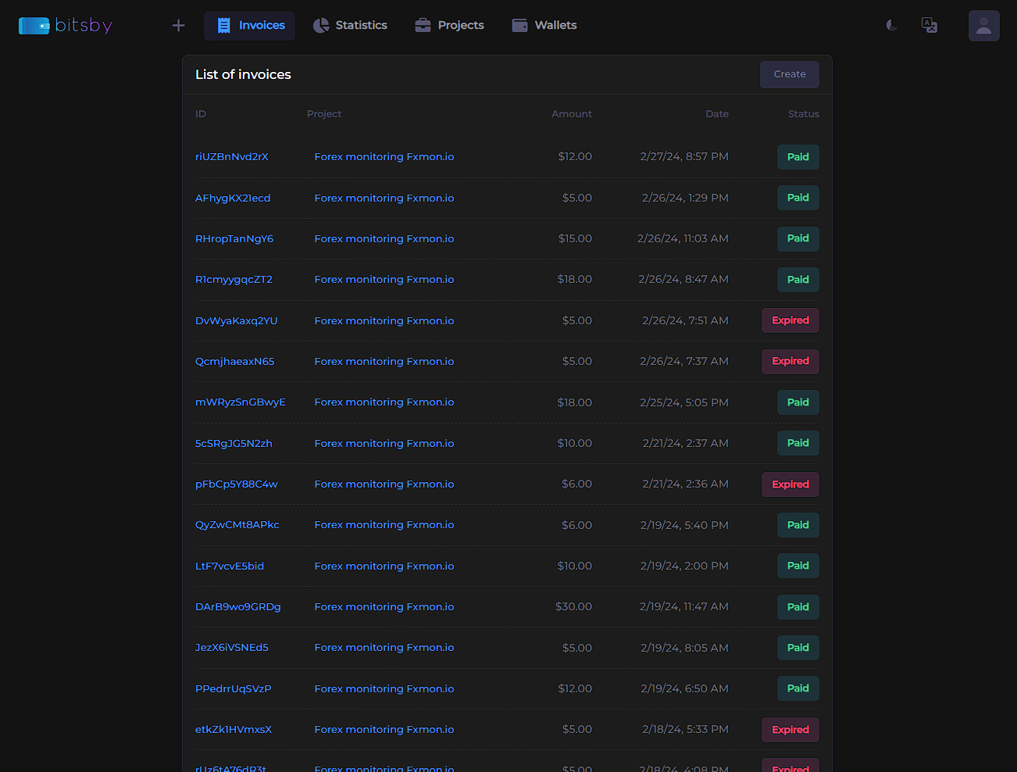Open invoice AFhygKX21ecd
1017x772 pixels.
(x=233, y=198)
